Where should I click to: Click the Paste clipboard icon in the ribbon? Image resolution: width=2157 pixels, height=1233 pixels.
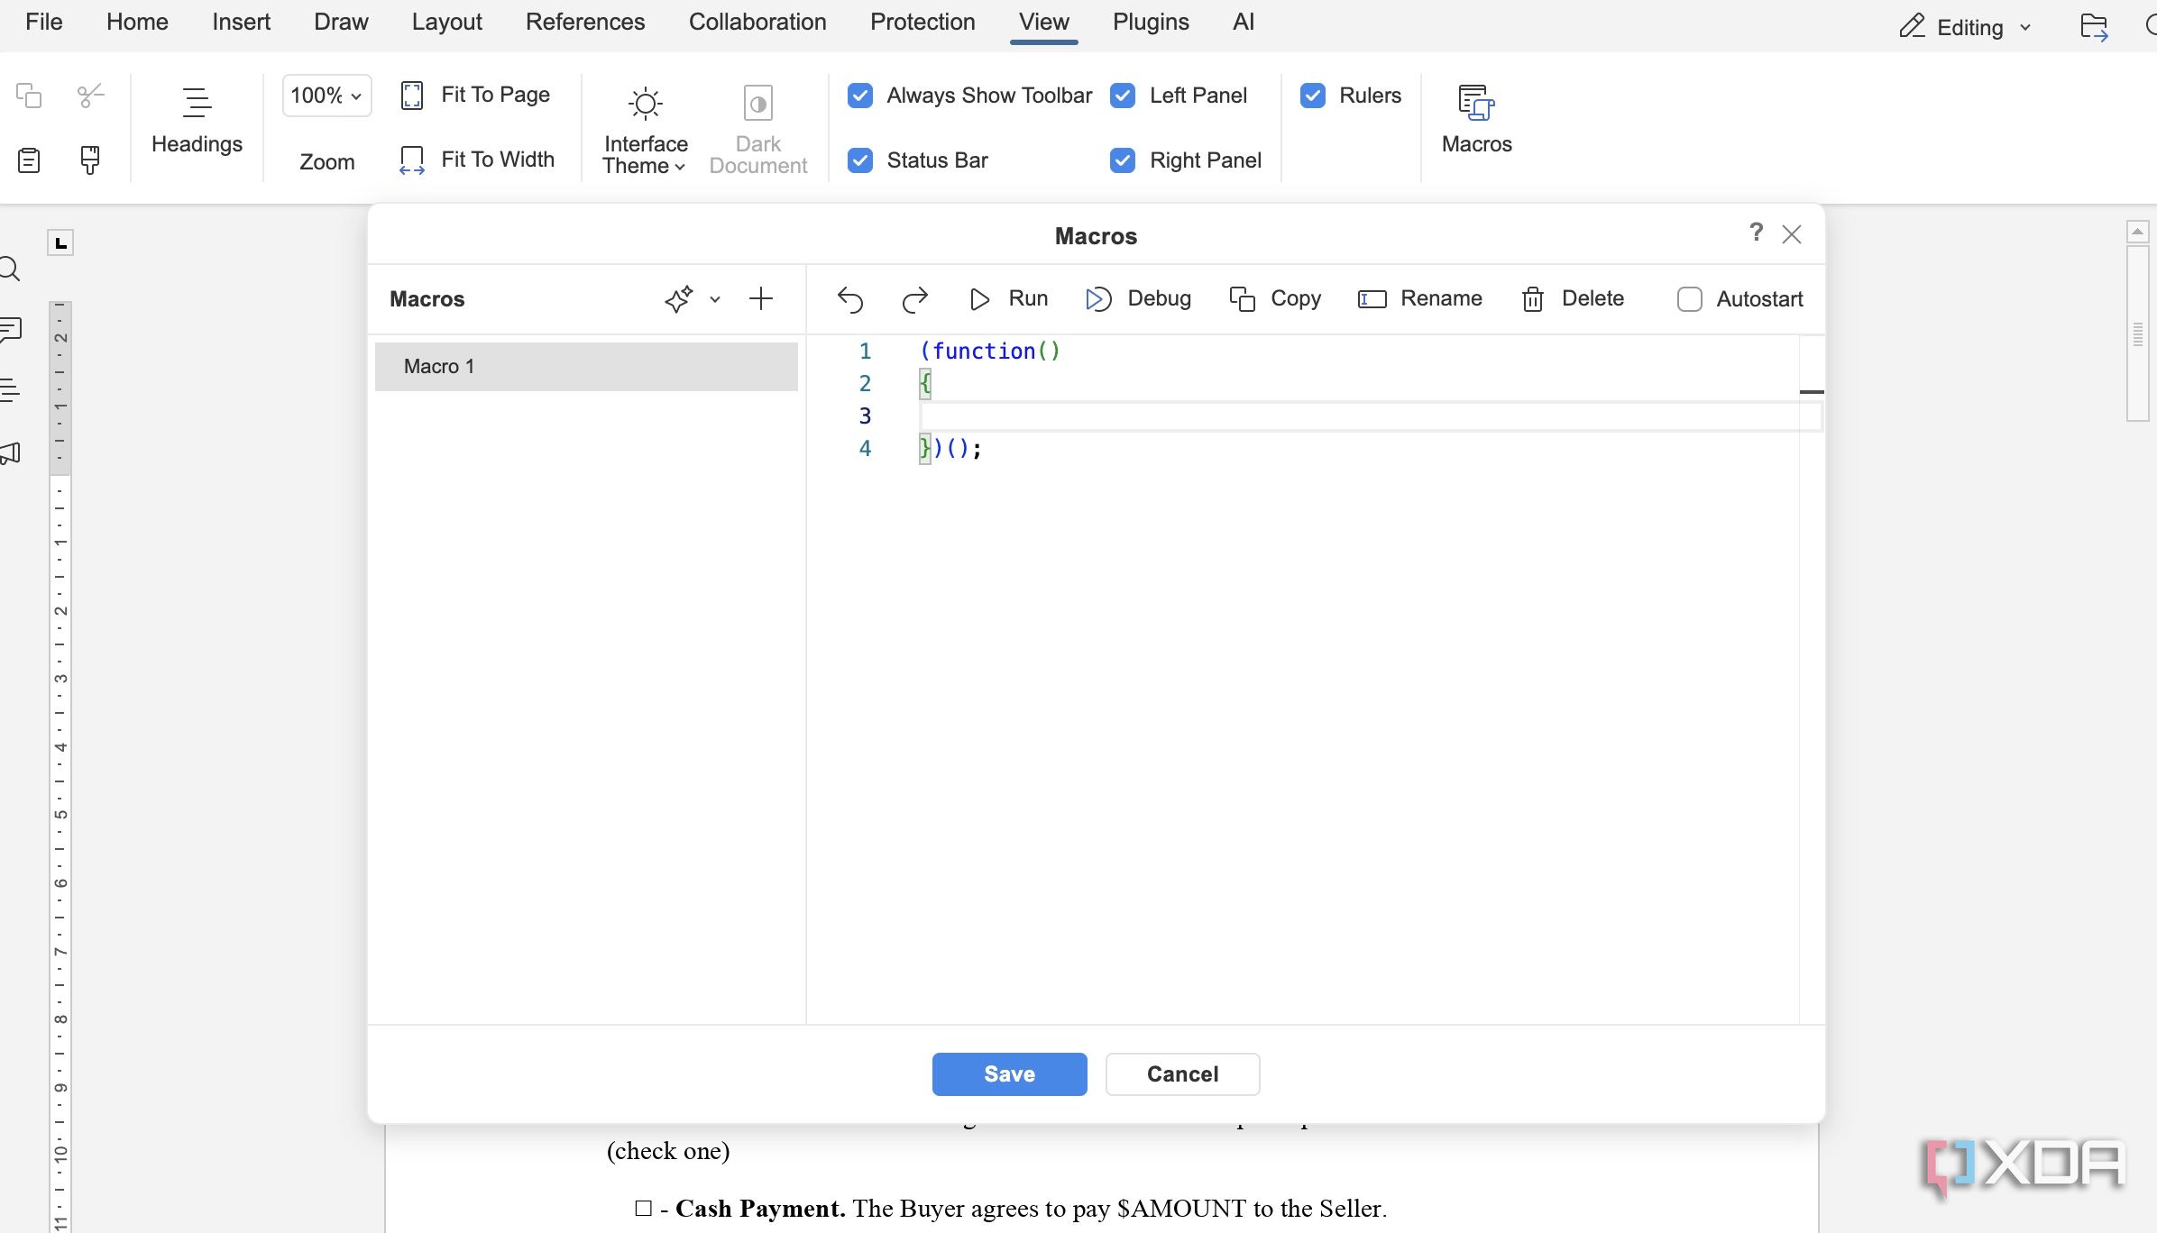(29, 160)
